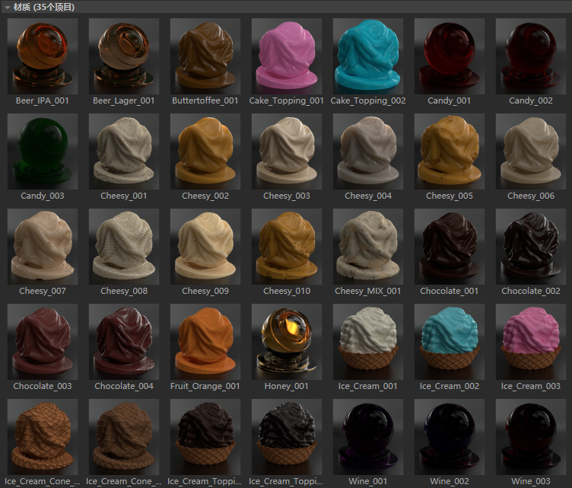572x488 pixels.
Task: Select the Fruit_Orange_001 material thumbnail
Action: click(205, 342)
